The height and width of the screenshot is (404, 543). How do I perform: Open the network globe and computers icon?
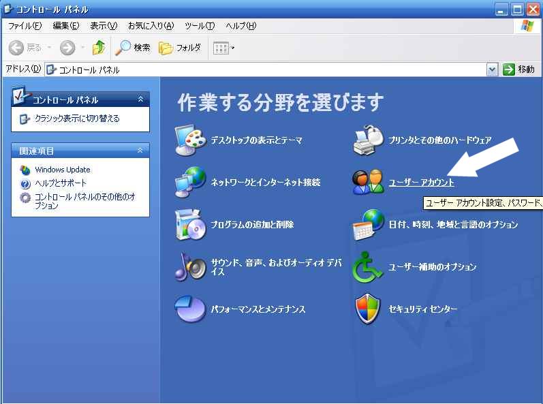click(x=190, y=183)
